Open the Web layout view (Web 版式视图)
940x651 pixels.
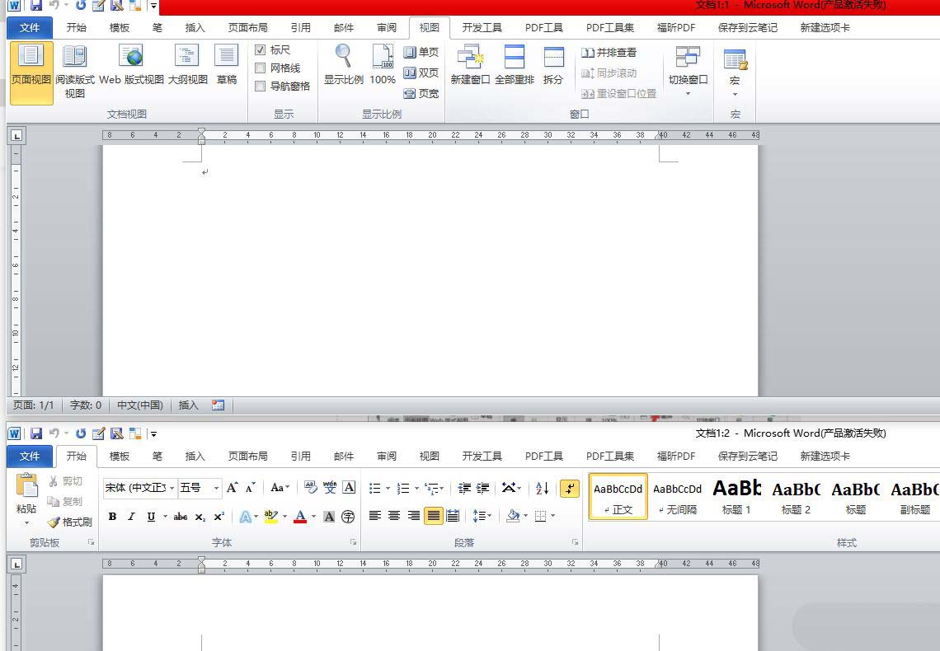[x=131, y=57]
